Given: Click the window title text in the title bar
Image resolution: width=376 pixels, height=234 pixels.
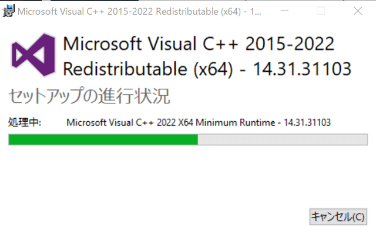Looking at the screenshot, I should click(139, 12).
